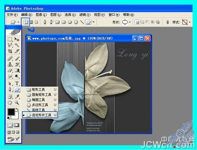Choose 圆角矩形工具 from the flyout
Viewport: 197px width, 150px height.
pos(40,95)
